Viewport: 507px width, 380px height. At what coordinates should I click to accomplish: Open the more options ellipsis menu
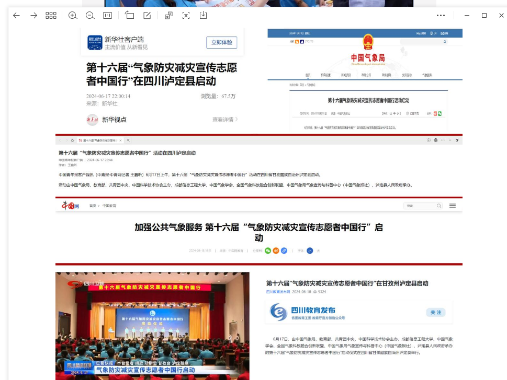click(x=441, y=16)
